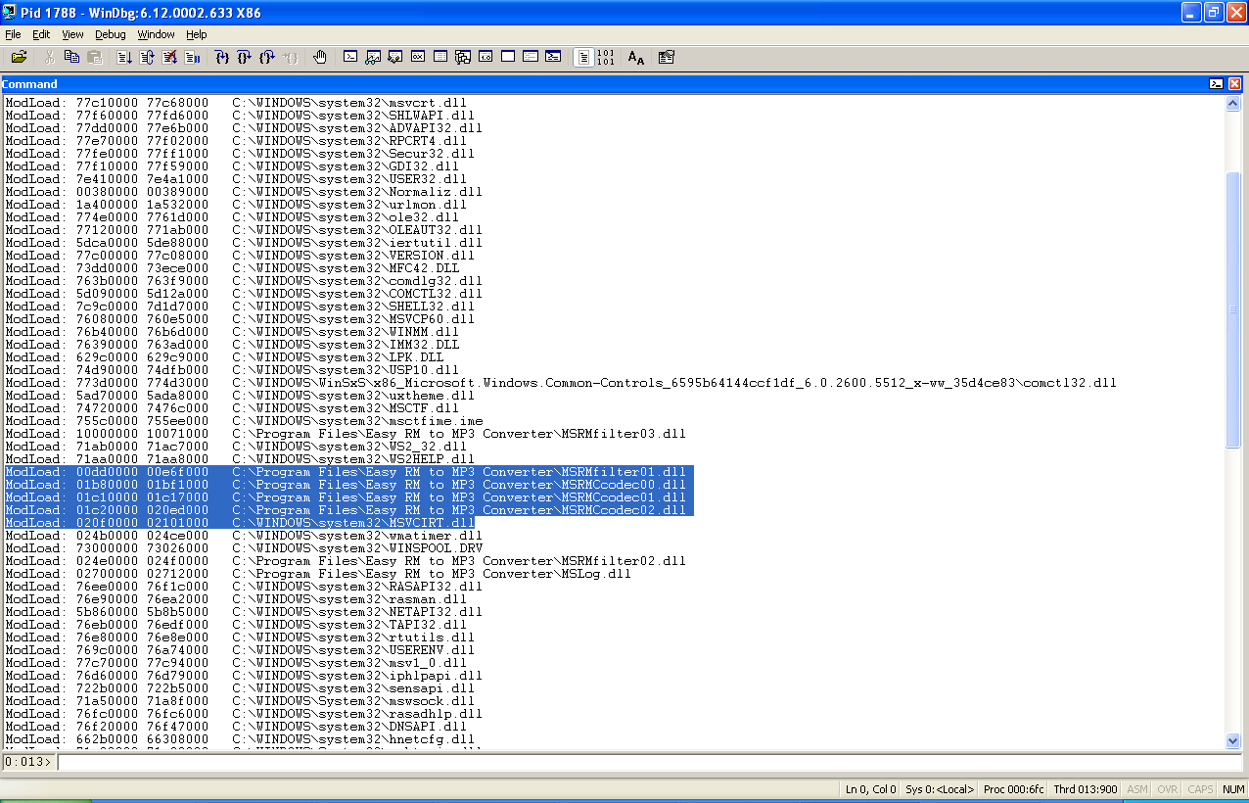Open the Memory window toolbar icon
Viewport: 1249px width, 803px height.
pyautogui.click(x=440, y=58)
